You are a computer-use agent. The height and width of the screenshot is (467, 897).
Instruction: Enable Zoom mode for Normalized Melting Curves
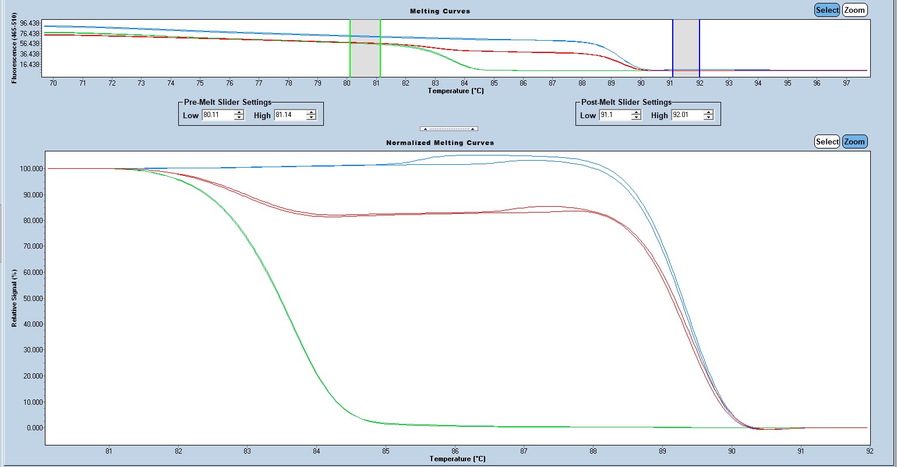pyautogui.click(x=854, y=141)
